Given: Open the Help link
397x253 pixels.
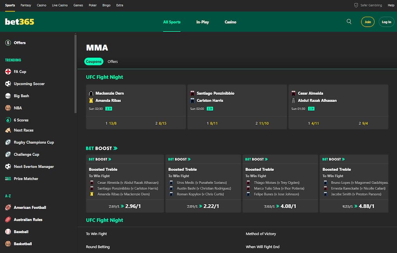Looking at the screenshot, I should pyautogui.click(x=391, y=5).
